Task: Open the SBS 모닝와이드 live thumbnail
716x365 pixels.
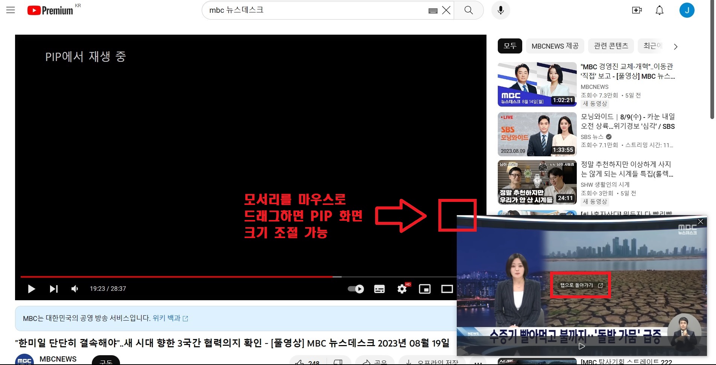Action: 537,134
